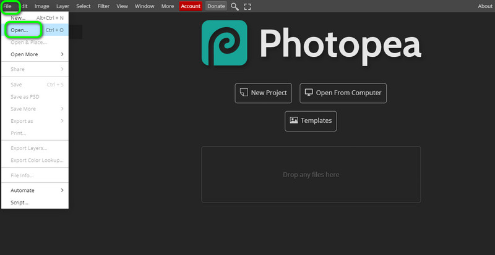The height and width of the screenshot is (255, 495).
Task: Open the File menu
Action: (x=8, y=6)
